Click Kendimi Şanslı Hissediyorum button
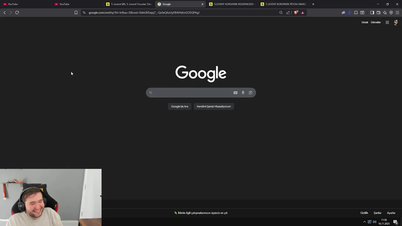The width and height of the screenshot is (402, 226). pyautogui.click(x=214, y=106)
